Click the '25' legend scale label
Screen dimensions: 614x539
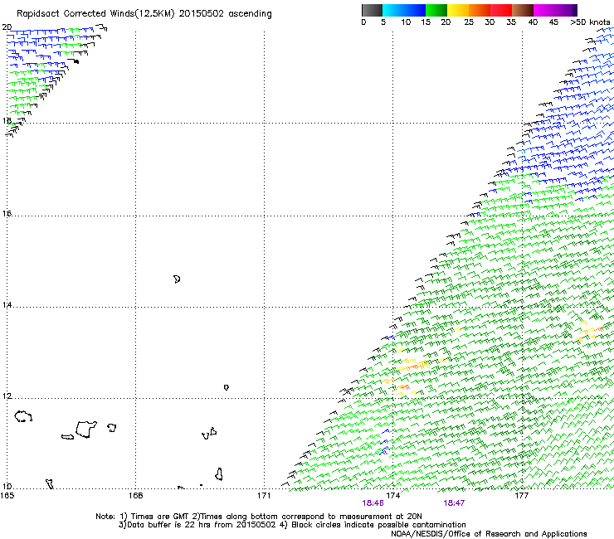[469, 22]
